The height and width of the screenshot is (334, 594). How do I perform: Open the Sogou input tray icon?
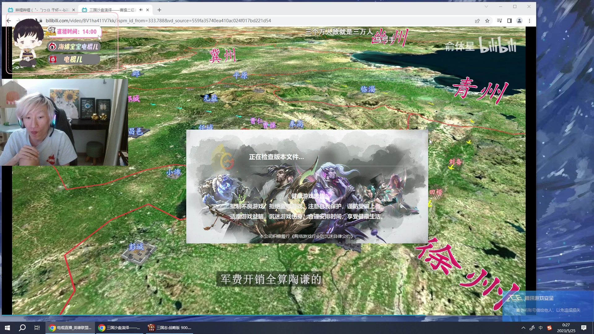click(549, 328)
